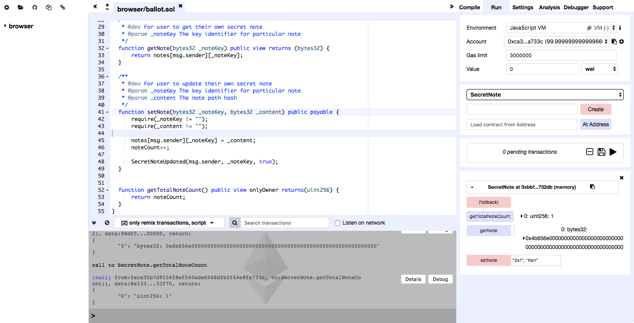The width and height of the screenshot is (634, 323).
Task: Click the setNote parameters input field
Action: click(536, 260)
